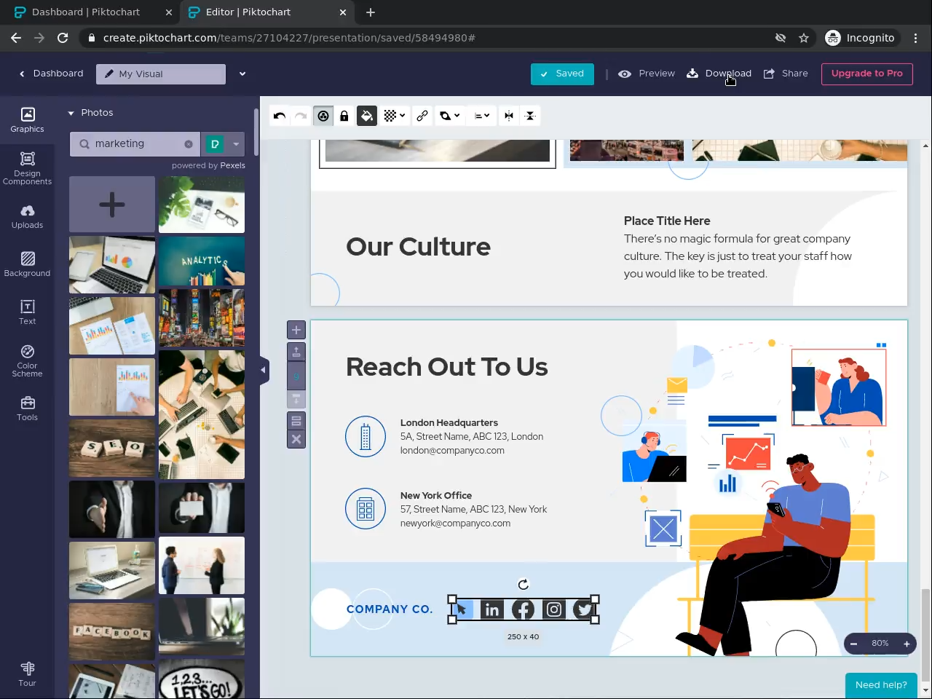Screen dimensions: 932x699
Task: Collapse the left panel with arrow handle
Action: point(264,370)
